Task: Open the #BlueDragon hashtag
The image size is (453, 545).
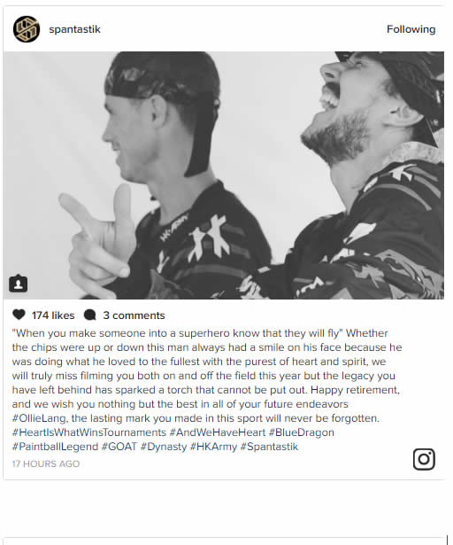Action: click(302, 432)
